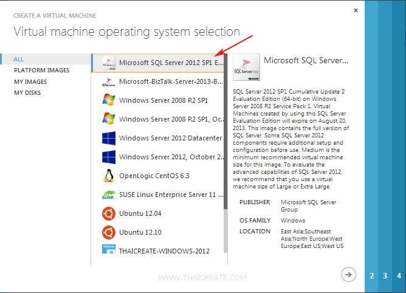Screen dimensions: 406x293
Task: Click the Virtual machine operating system selection title
Action: pos(126,32)
